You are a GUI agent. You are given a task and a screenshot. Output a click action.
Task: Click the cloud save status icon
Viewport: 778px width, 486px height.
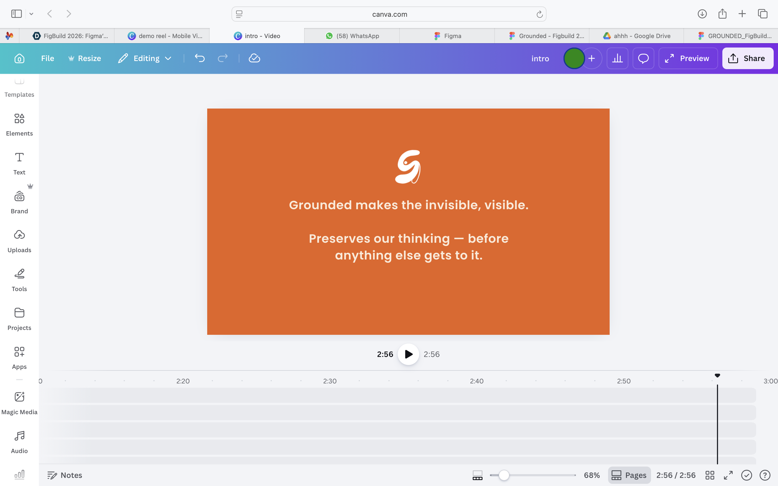click(254, 58)
